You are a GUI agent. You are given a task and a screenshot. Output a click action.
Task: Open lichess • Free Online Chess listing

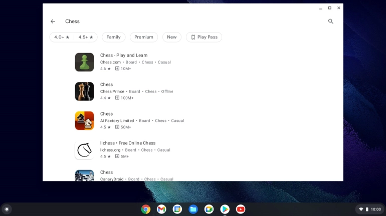point(128,143)
